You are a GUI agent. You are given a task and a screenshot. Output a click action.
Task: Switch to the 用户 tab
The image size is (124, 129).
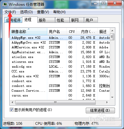click(x=91, y=20)
